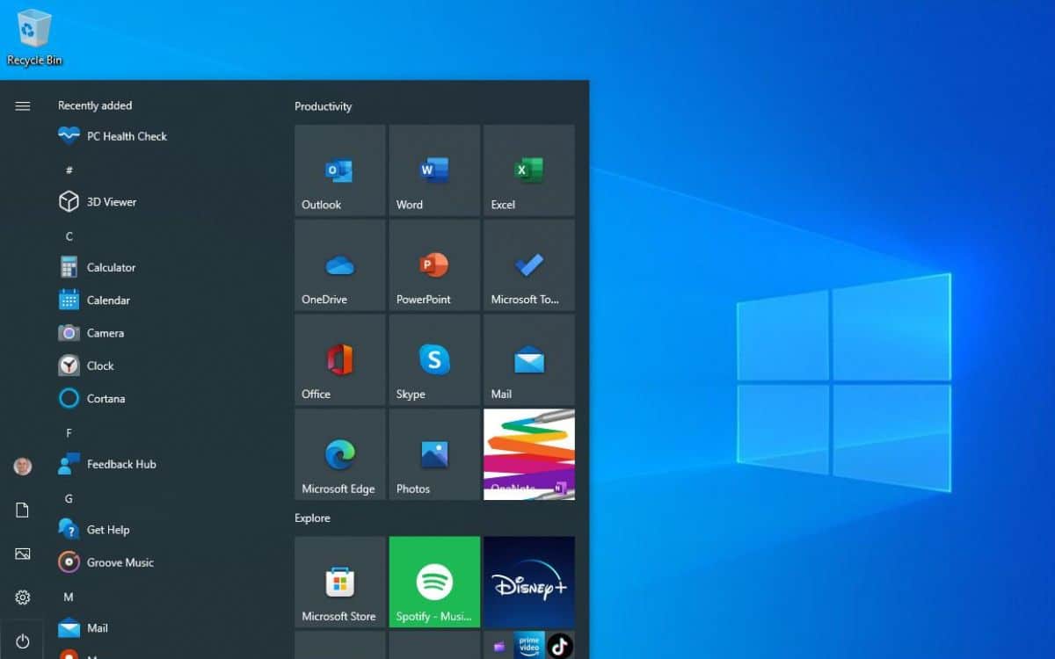Click the Productivity tile group title
This screenshot has width=1055, height=659.
click(323, 106)
